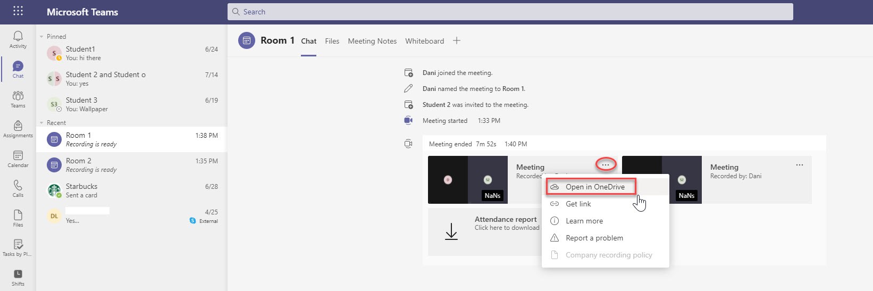Screen dimensions: 873x291
Task: Collapse the Pinned chats section
Action: pos(42,37)
